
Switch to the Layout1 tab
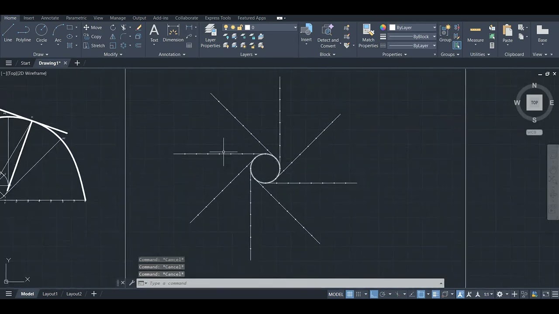coord(50,294)
